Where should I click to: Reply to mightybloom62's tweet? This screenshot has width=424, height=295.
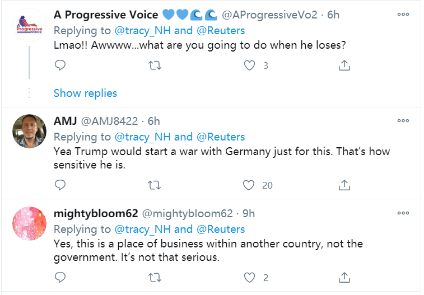point(60,278)
